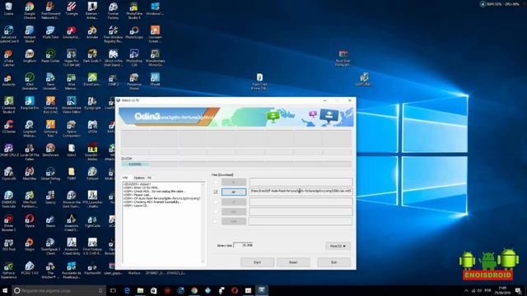Open Audacity desktop shortcut
Screen dimensions: 527x296
click(x=9, y=80)
